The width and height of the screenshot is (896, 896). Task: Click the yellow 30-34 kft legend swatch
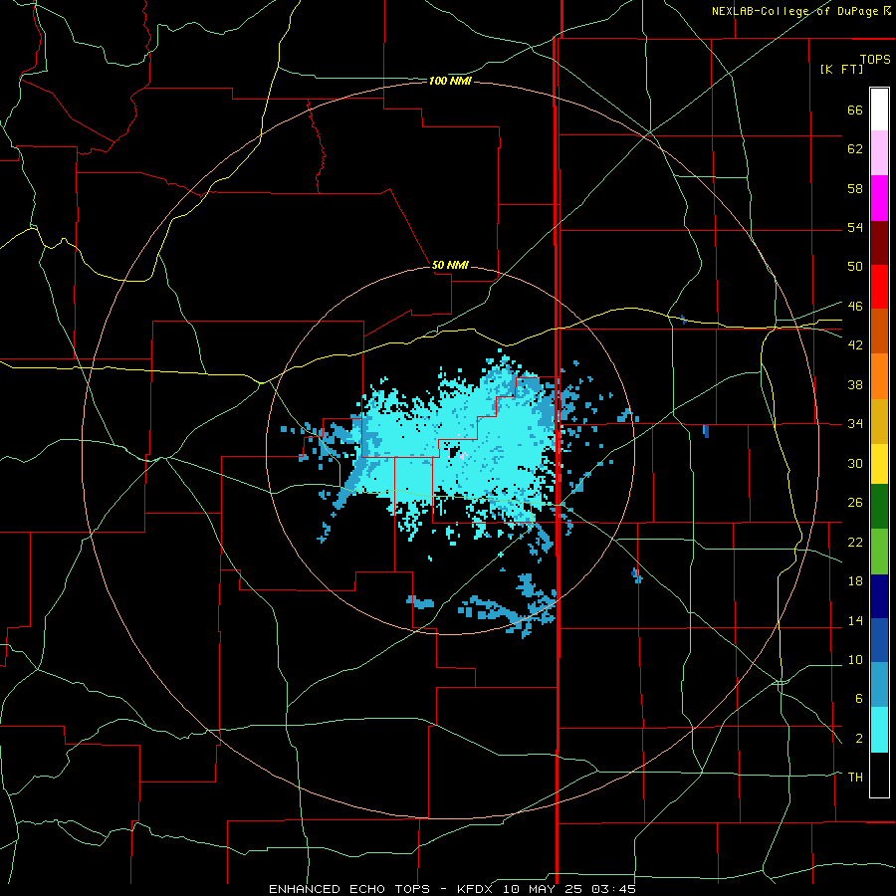point(879,464)
